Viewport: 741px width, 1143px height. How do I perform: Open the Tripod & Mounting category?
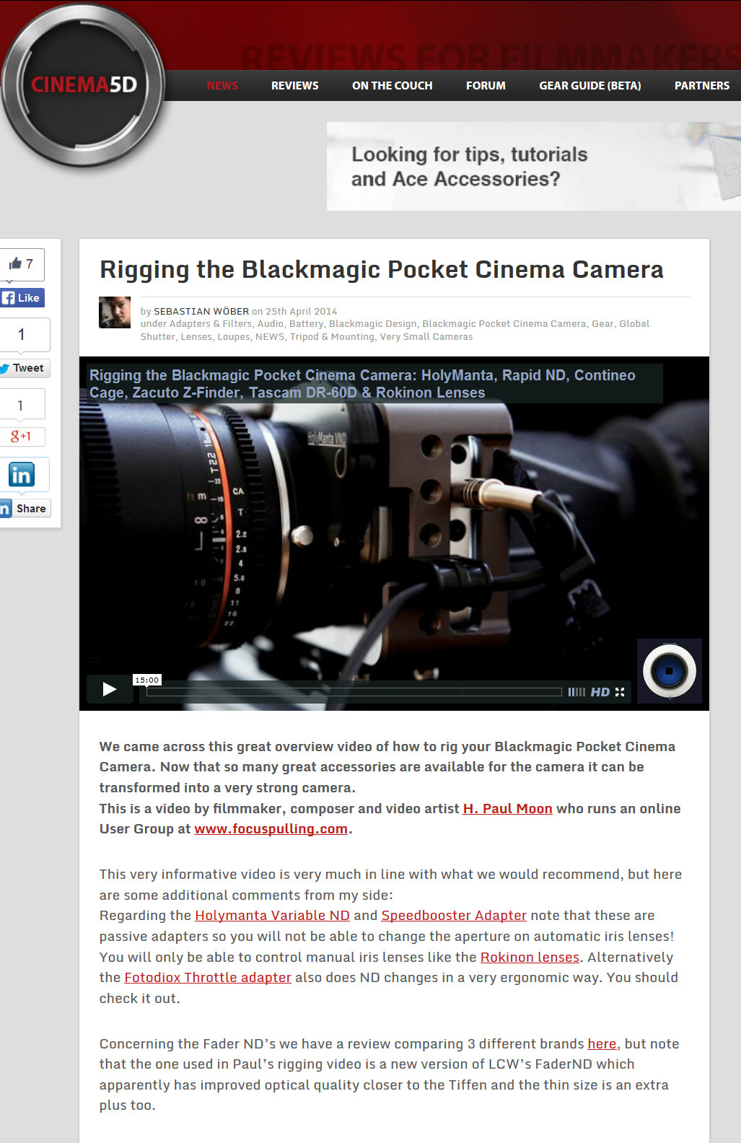point(332,337)
